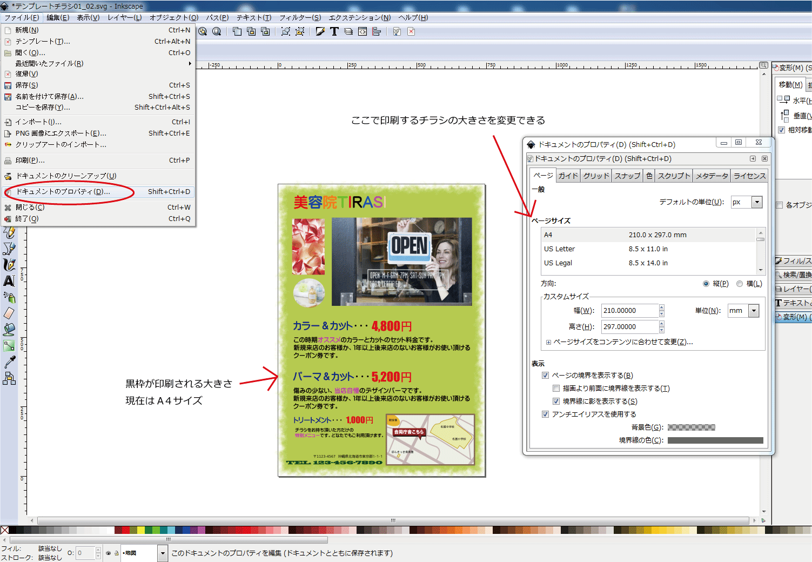Select the 縦(P) portrait orientation radio
This screenshot has width=812, height=562.
706,284
